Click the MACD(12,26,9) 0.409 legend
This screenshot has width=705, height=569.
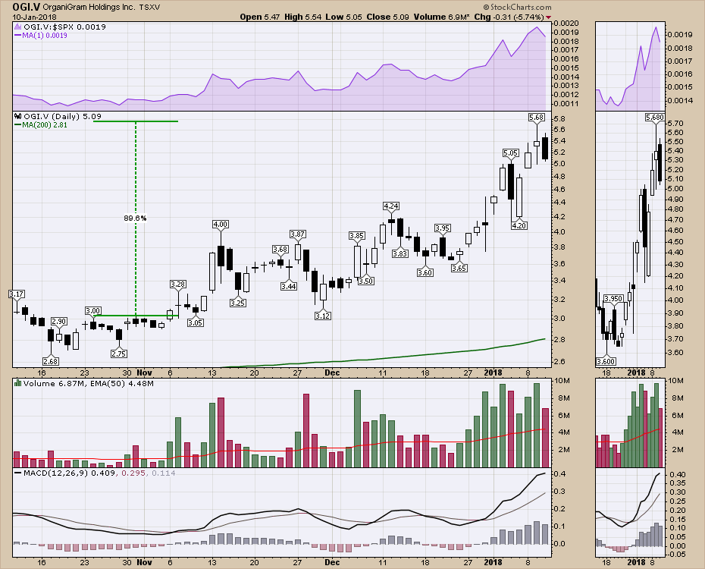coord(70,473)
